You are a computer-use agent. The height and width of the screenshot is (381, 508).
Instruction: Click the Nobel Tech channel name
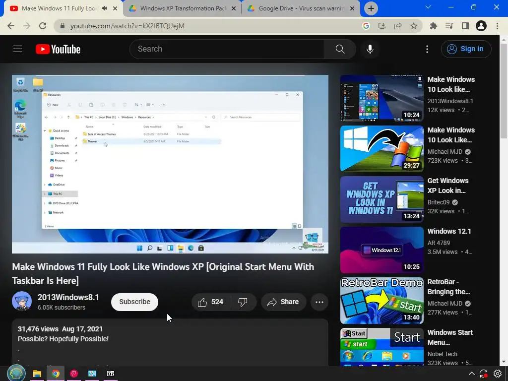[442, 354]
